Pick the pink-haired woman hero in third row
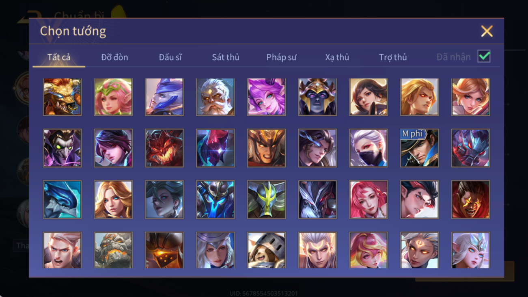This screenshot has height=297, width=528. tap(368, 199)
